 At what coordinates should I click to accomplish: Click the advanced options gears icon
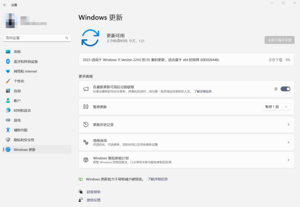coord(86,142)
